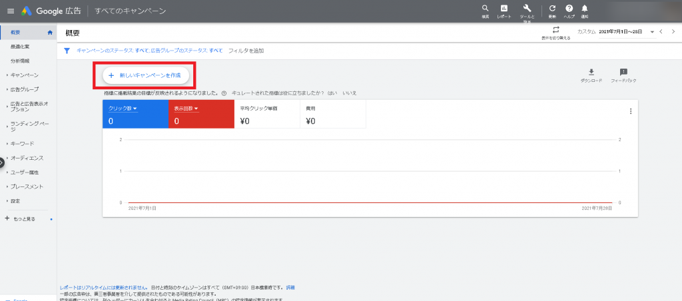
Task: Click すべてのキャンペーン in header
Action: [130, 11]
